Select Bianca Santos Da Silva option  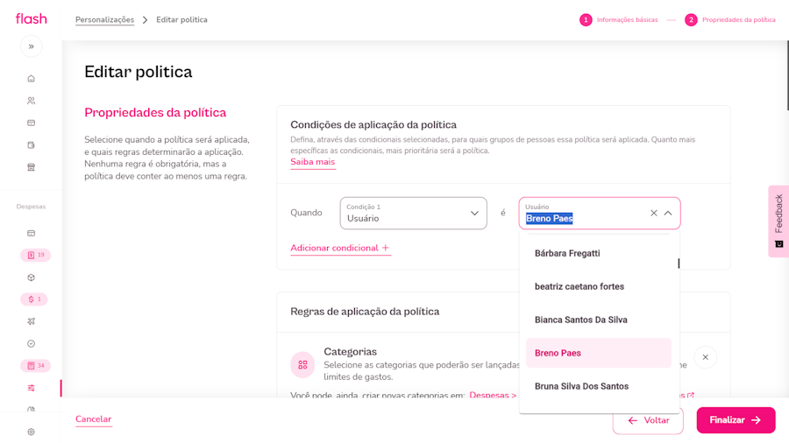pyautogui.click(x=598, y=320)
